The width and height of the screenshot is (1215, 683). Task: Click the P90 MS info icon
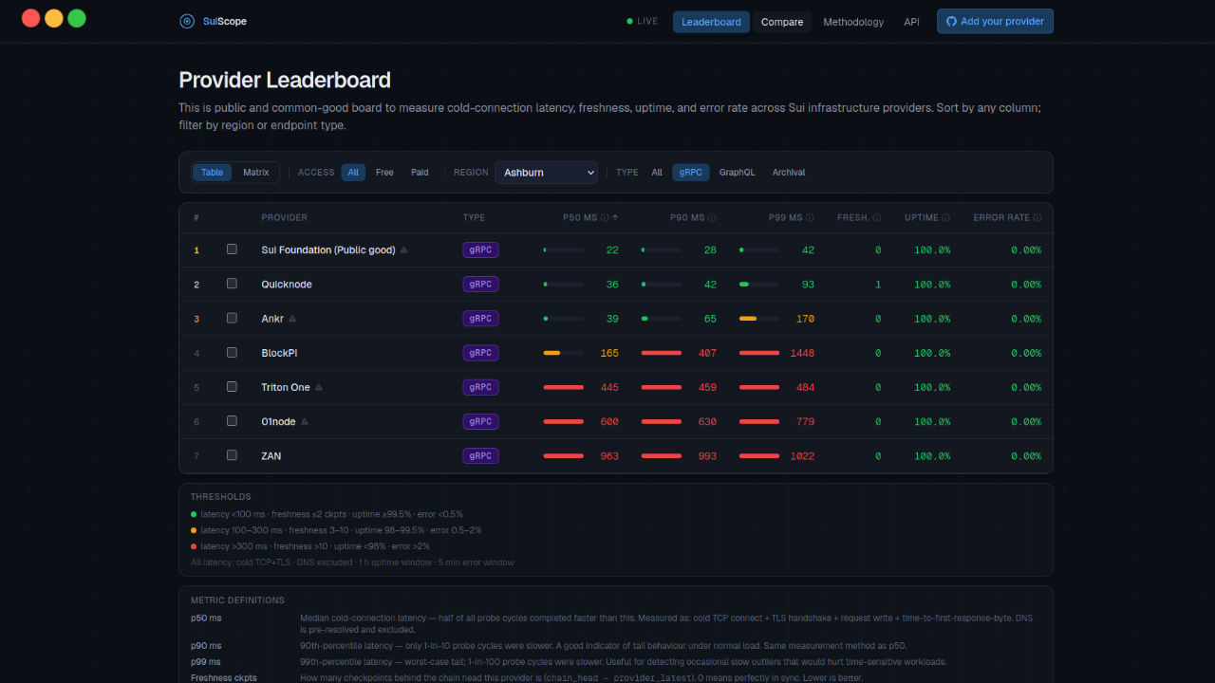click(x=712, y=217)
